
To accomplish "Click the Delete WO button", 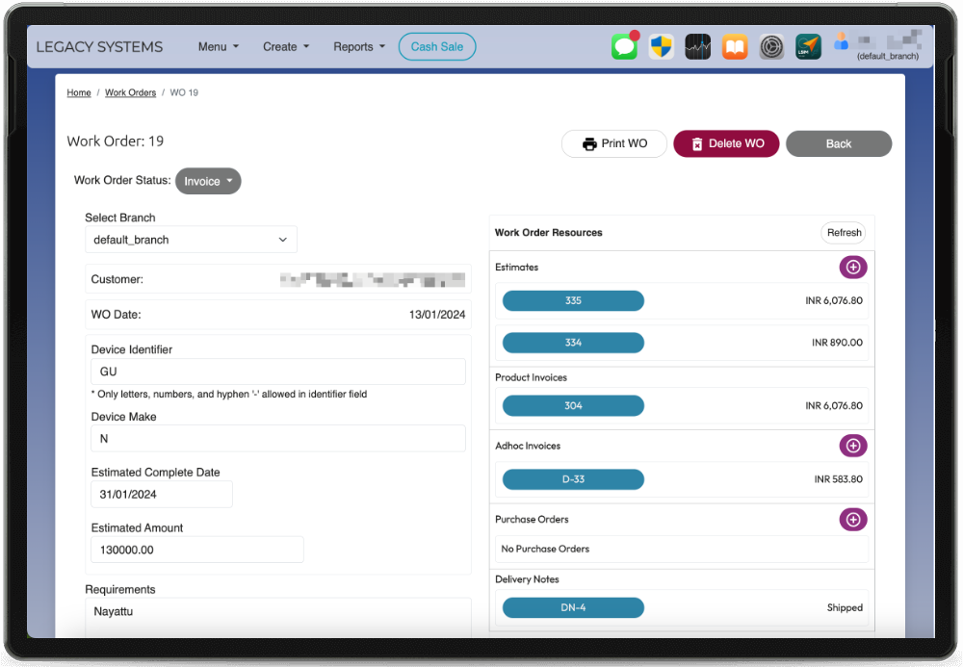I will (x=726, y=143).
